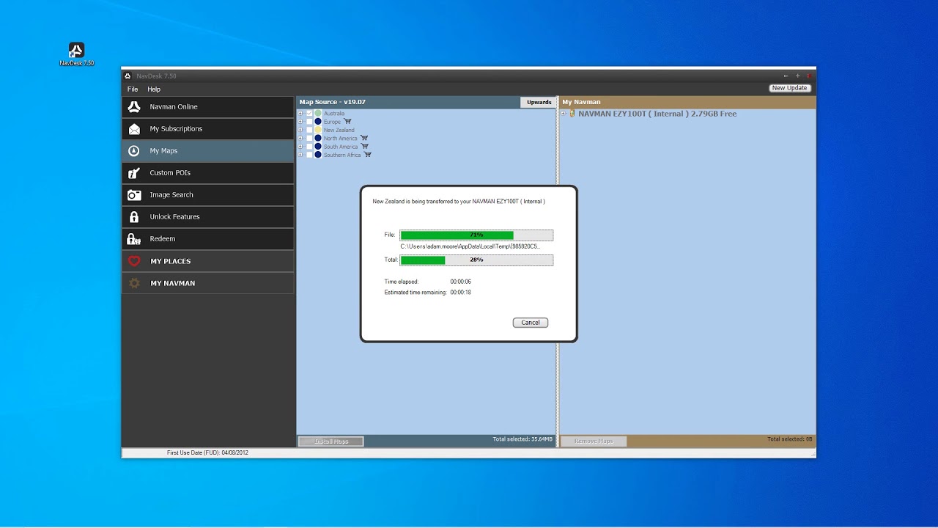This screenshot has height=528, width=938.
Task: Click the Remove Maps button
Action: (594, 441)
